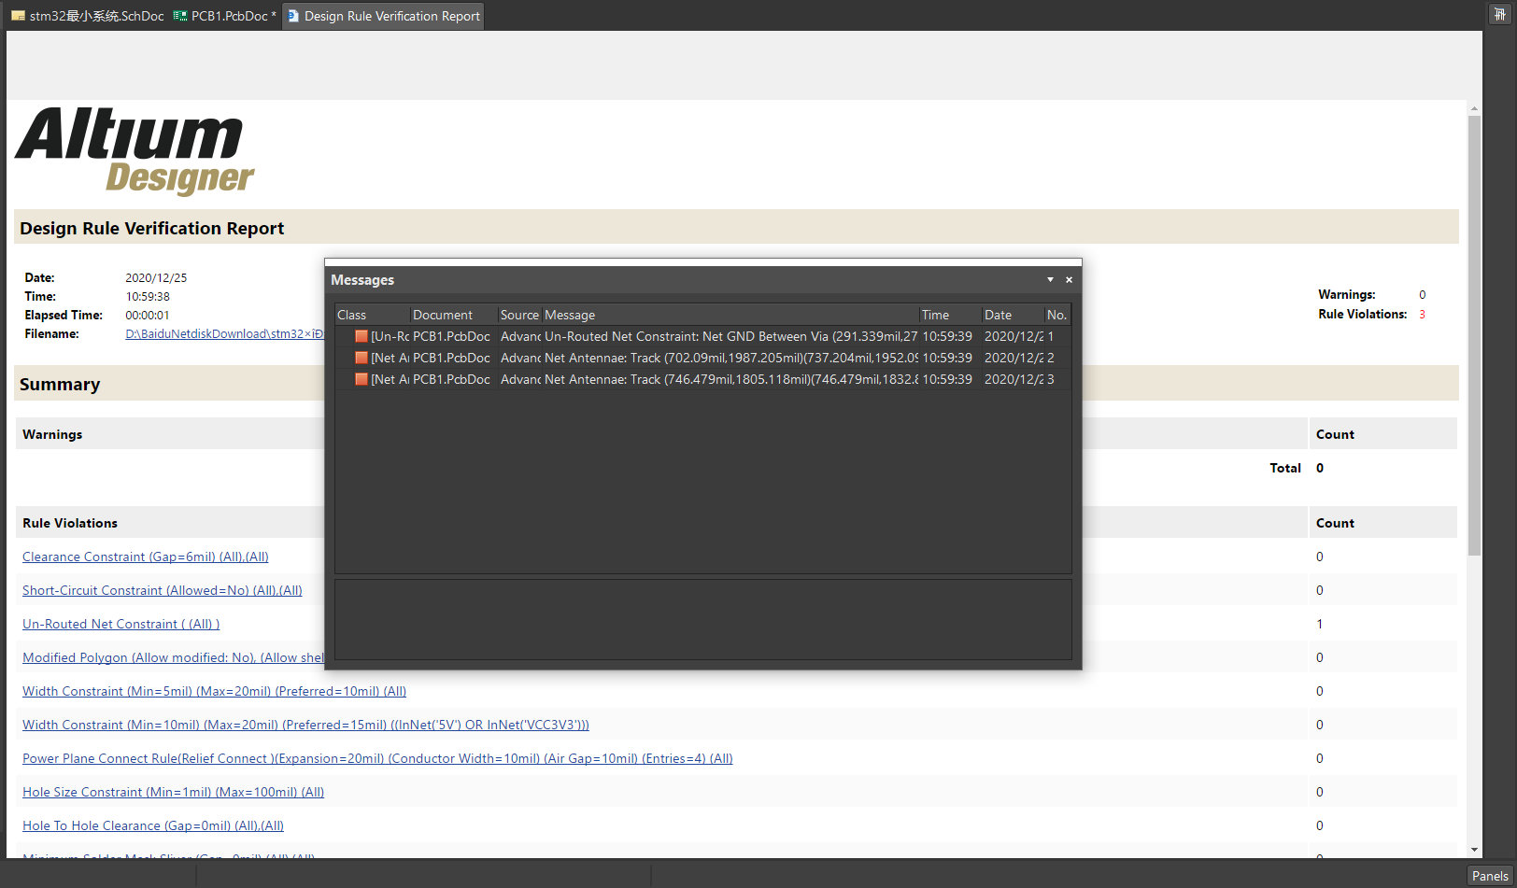Open Clearance Constraint (Gap=6mil) link
The image size is (1517, 888).
point(146,557)
